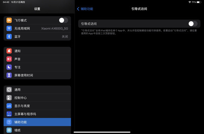Tap the Focus (专注) moon icon

[9, 67]
